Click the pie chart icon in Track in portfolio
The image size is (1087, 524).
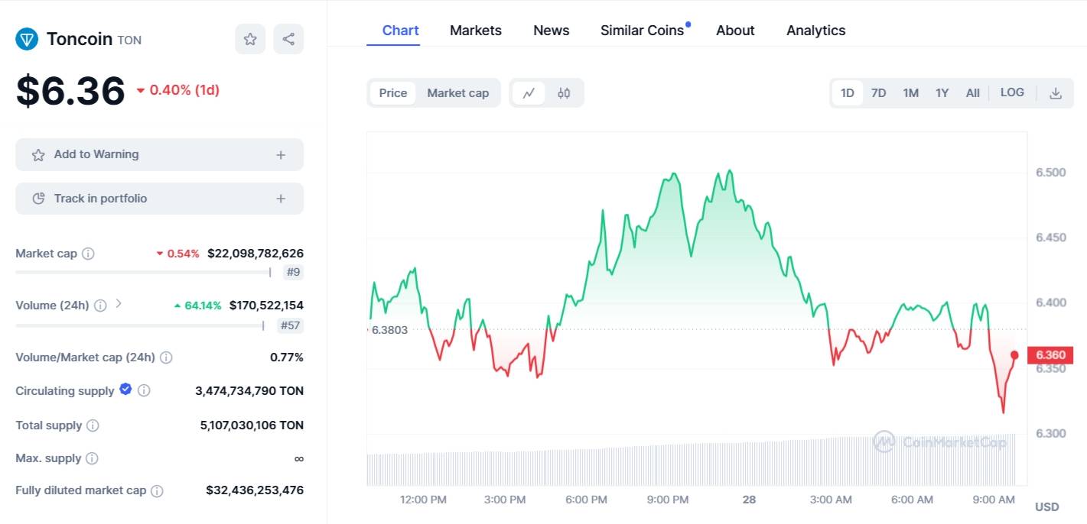click(x=38, y=199)
